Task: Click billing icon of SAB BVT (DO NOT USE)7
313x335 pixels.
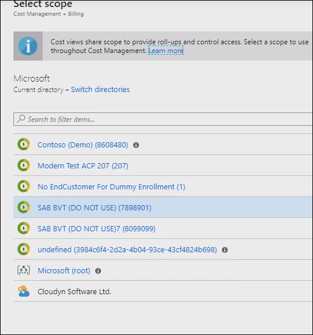Action: (23, 228)
